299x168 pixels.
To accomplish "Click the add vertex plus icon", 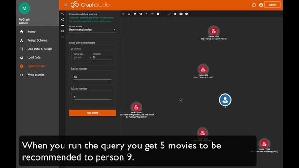I will pos(158,14).
